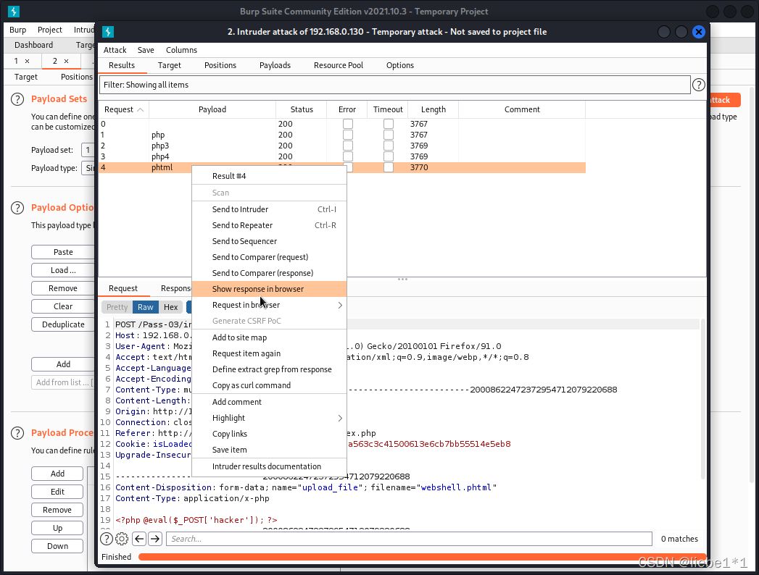
Task: Click the Pretty view button
Action: (x=117, y=307)
